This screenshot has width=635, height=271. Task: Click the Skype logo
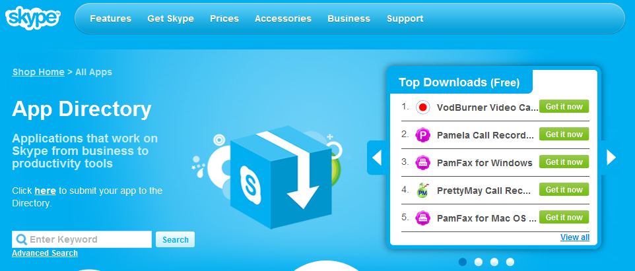tap(33, 18)
